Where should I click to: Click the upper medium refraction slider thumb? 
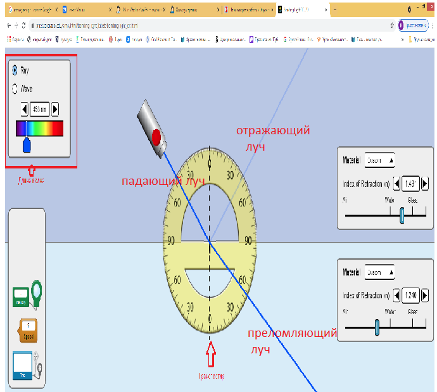tap(402, 215)
